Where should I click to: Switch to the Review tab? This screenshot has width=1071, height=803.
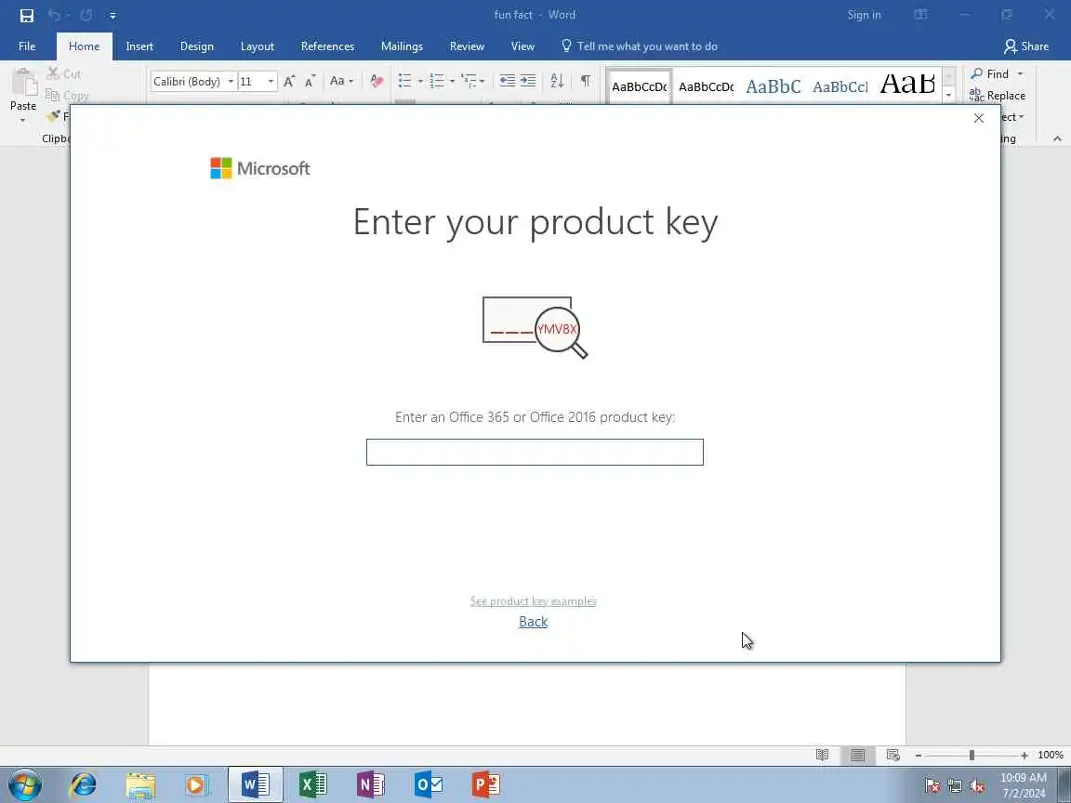468,46
